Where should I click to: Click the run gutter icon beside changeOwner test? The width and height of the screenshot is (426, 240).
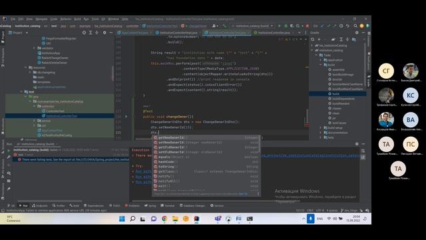tap(126, 117)
